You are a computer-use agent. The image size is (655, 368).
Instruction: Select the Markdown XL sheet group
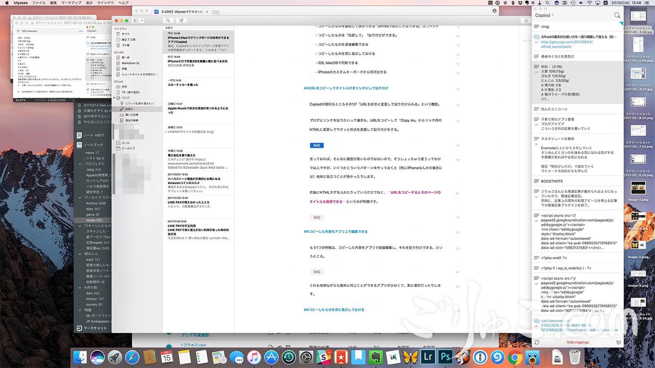(x=130, y=63)
